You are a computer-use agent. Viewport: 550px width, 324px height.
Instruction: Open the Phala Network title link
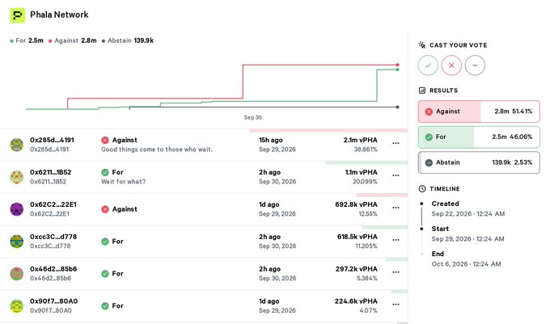click(59, 15)
